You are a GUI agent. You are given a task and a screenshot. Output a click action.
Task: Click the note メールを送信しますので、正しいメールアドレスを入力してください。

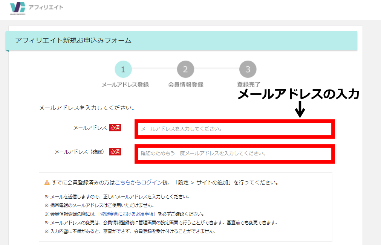(x=117, y=196)
